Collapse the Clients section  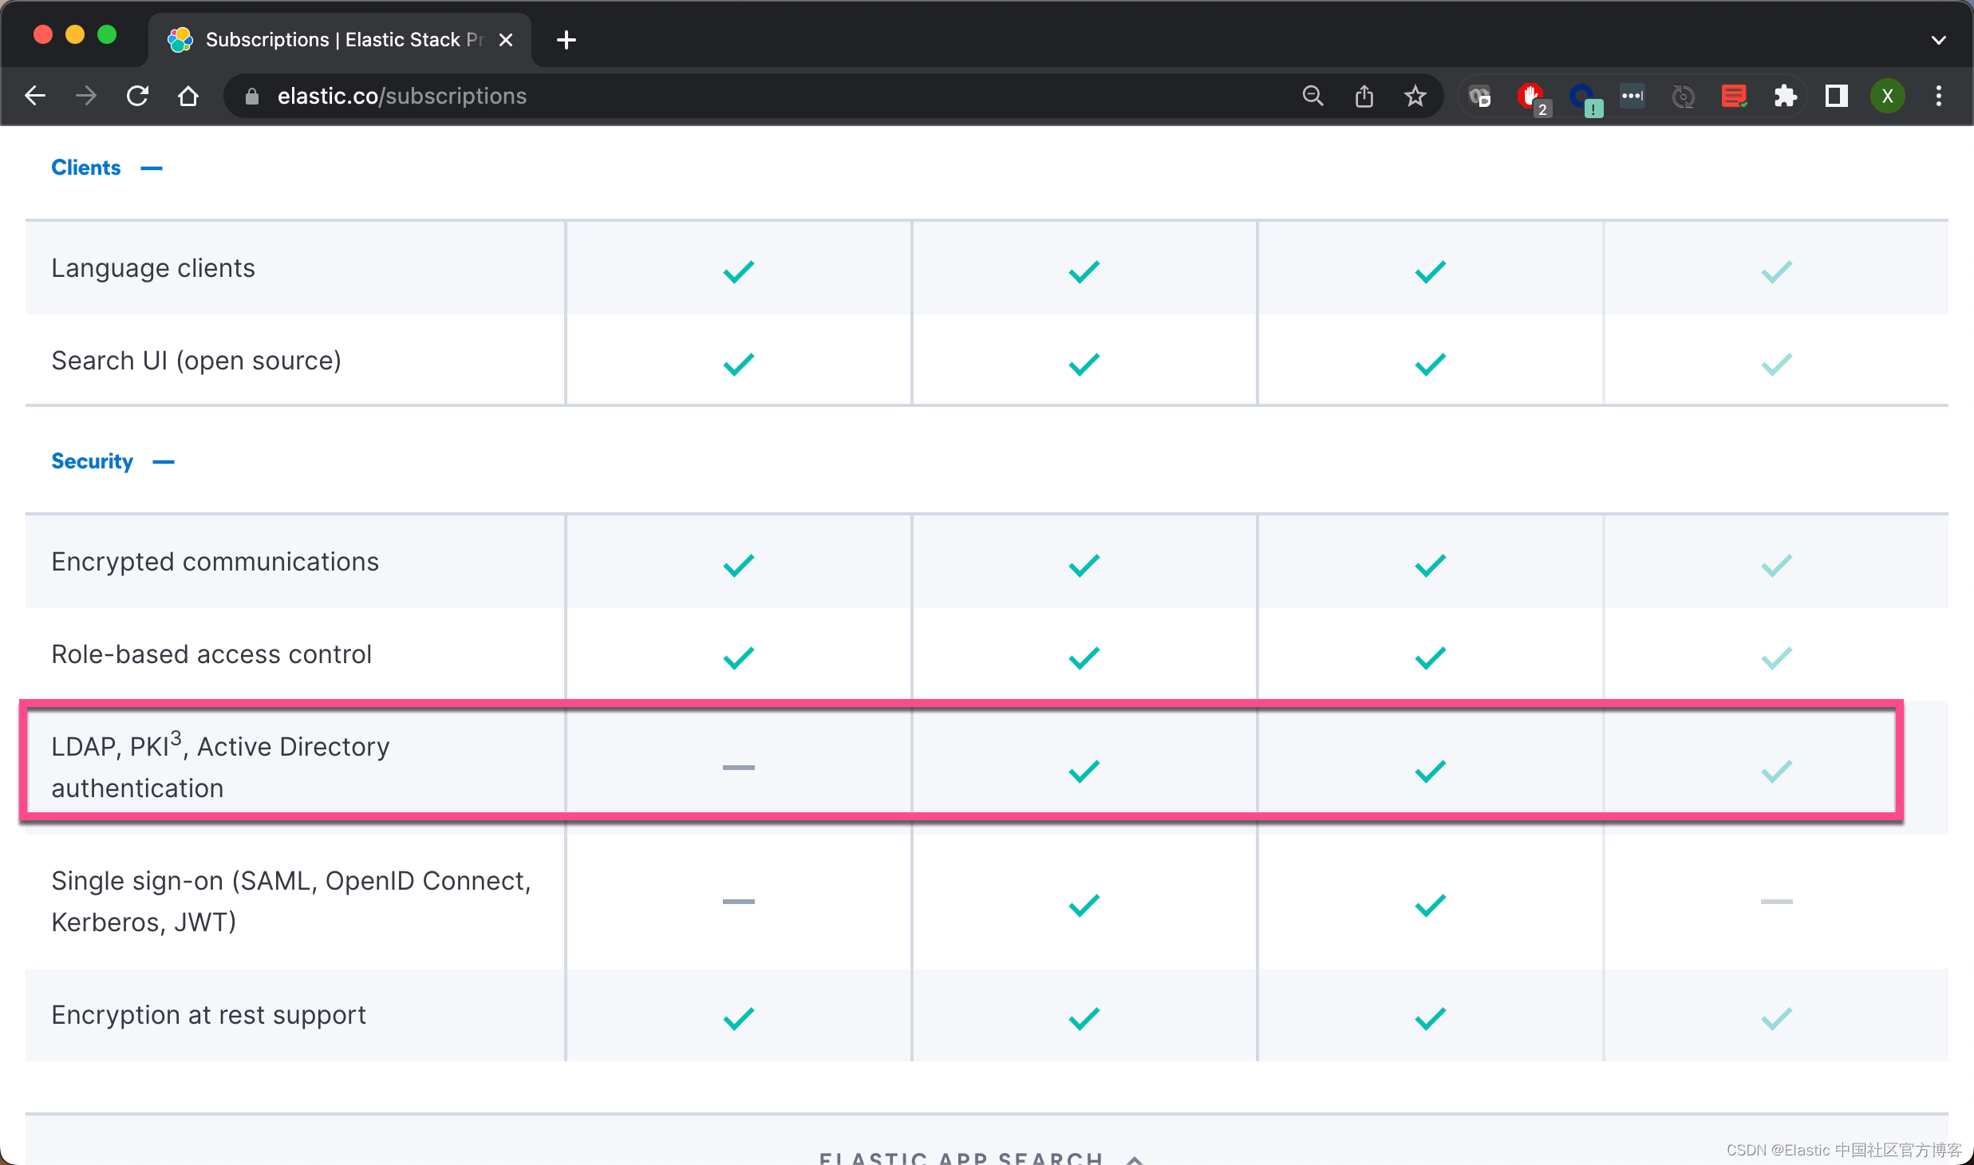(x=152, y=168)
